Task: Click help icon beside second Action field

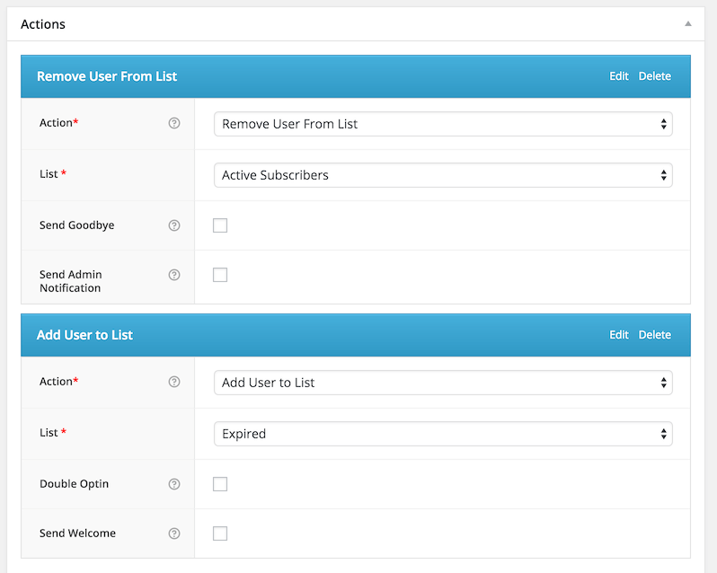Action: pyautogui.click(x=174, y=382)
